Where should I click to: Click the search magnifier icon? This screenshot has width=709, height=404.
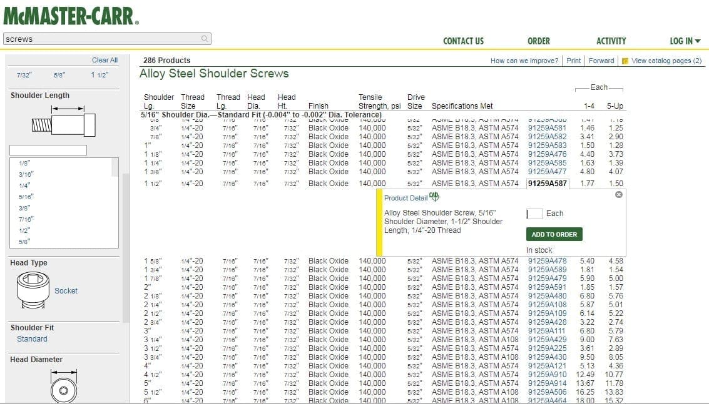(205, 39)
